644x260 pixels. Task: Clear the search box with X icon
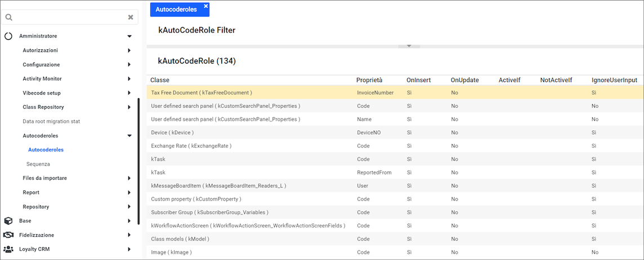point(131,17)
